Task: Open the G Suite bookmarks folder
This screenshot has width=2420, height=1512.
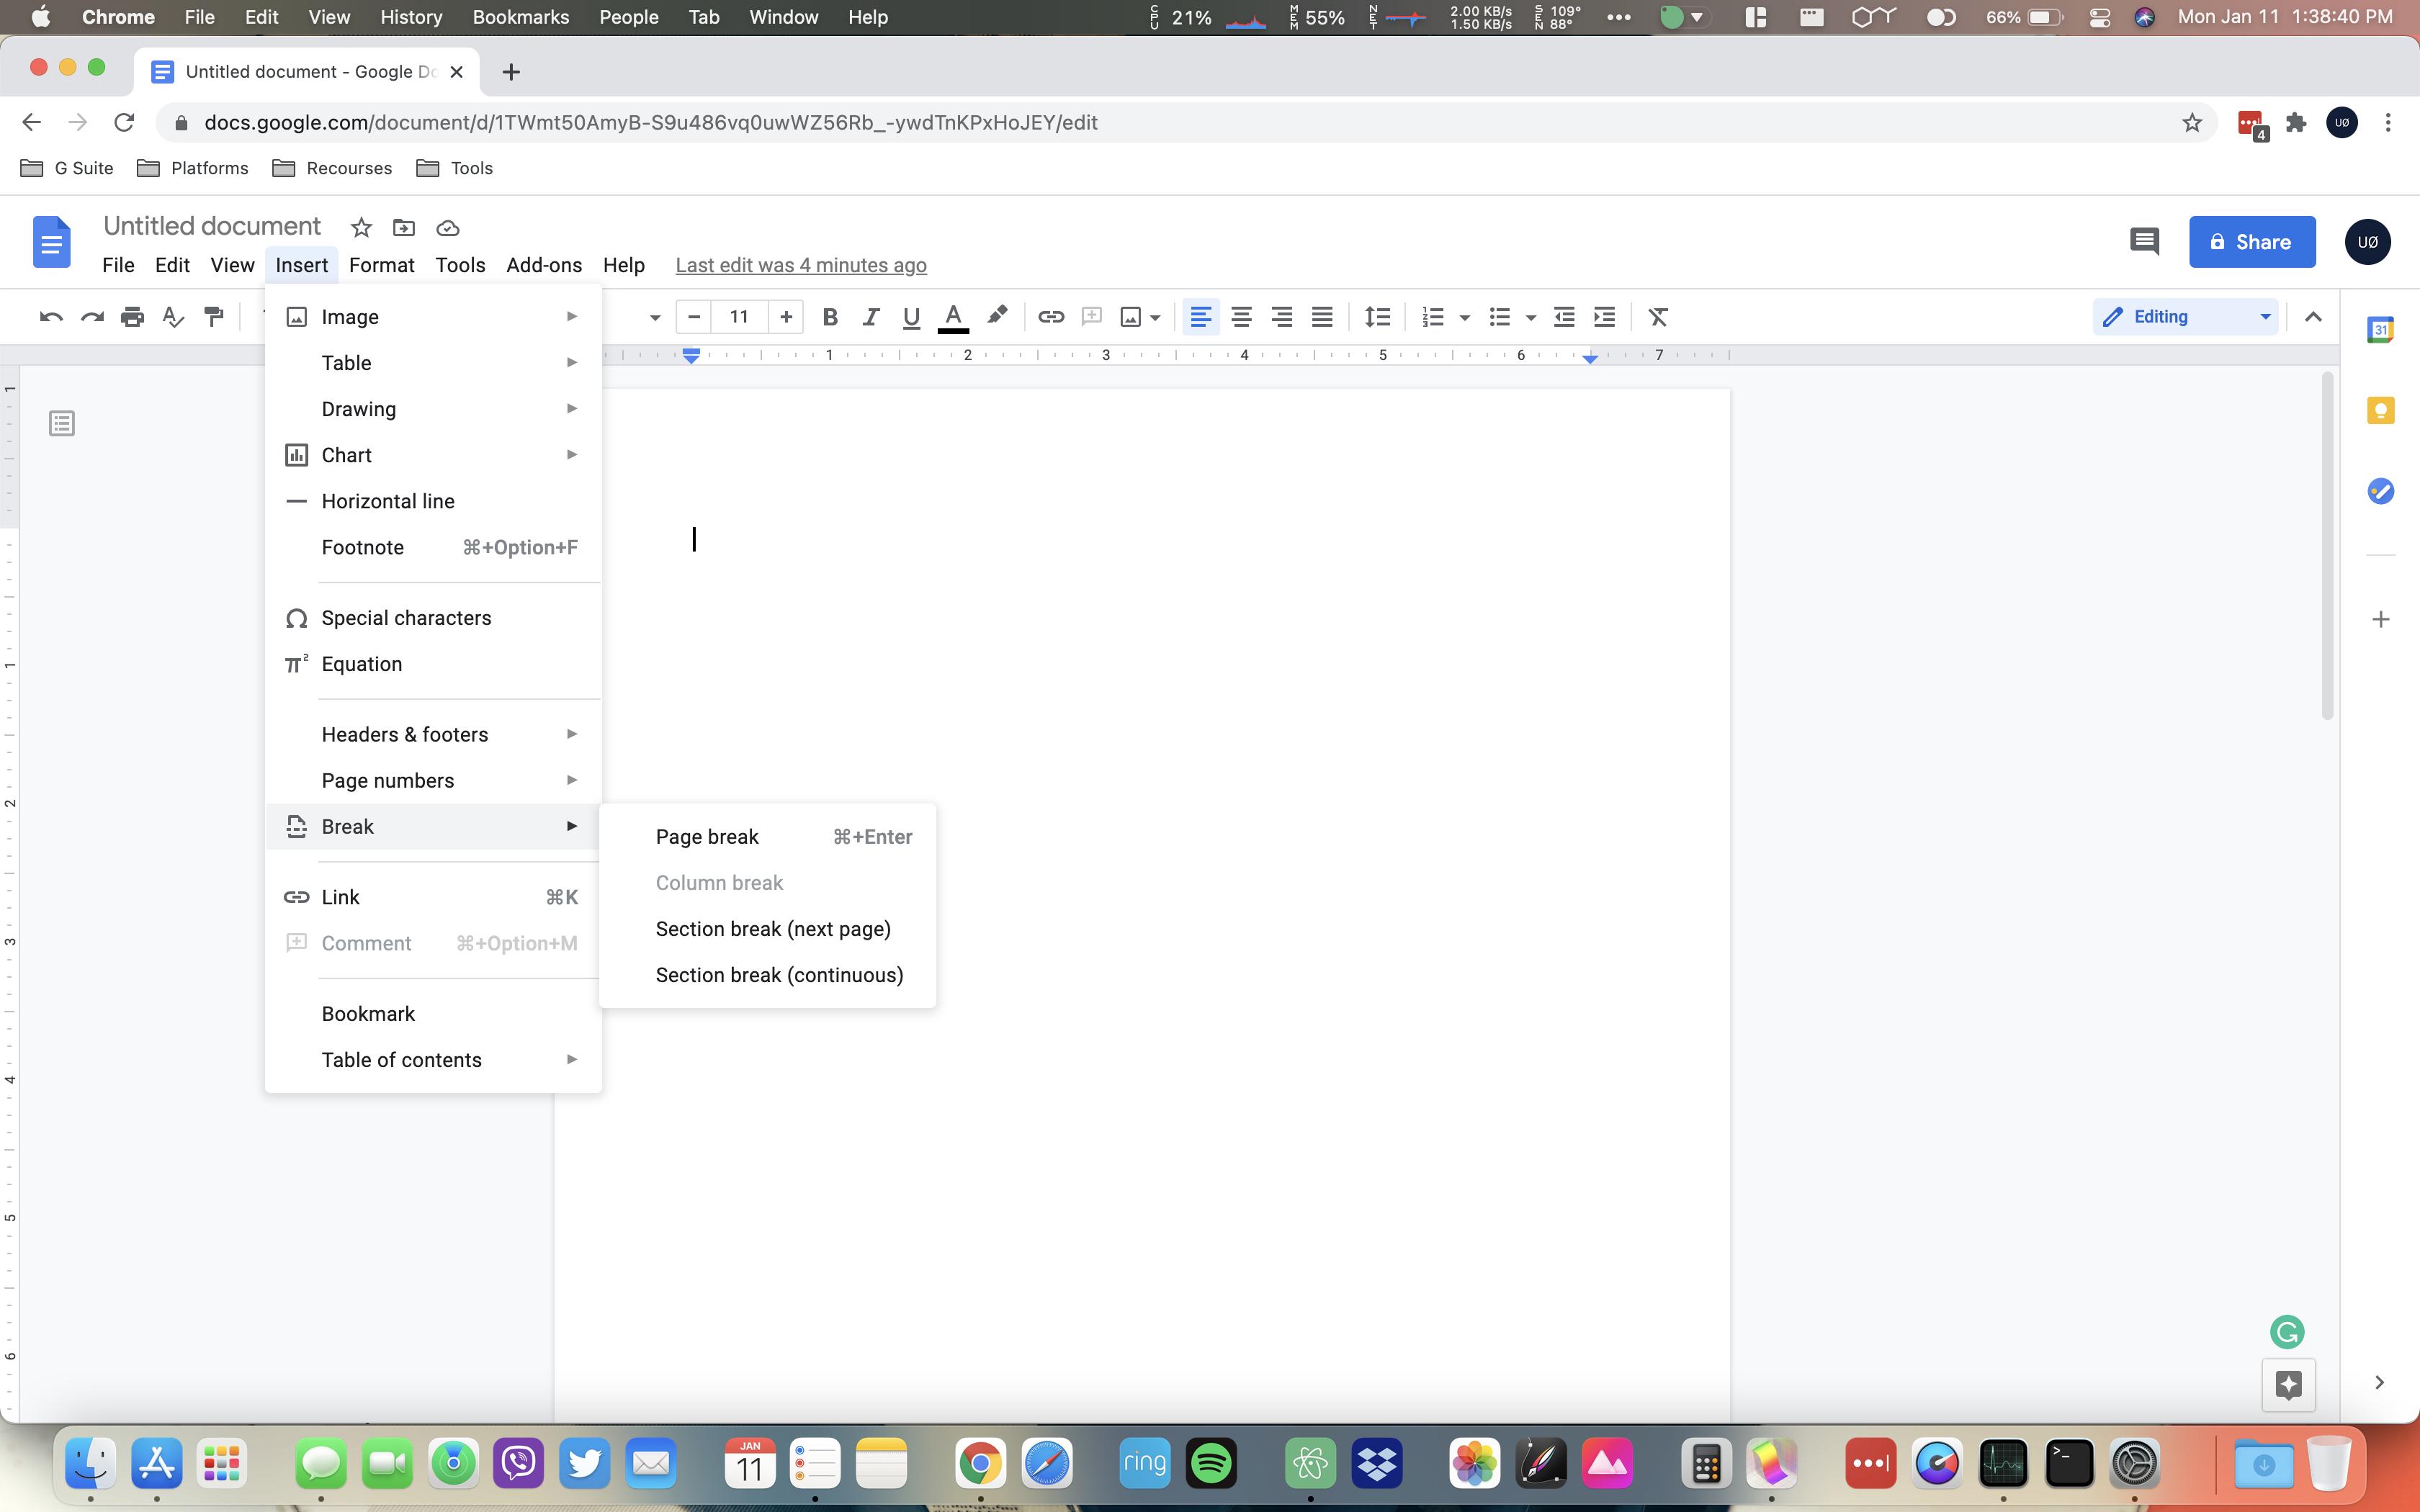Action: 67,168
